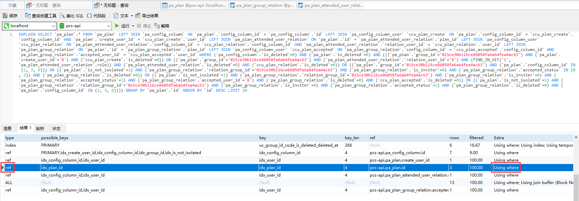The height and width of the screenshot is (201, 579).
Task: Open the 剖析 profile result tab
Action: (40, 128)
